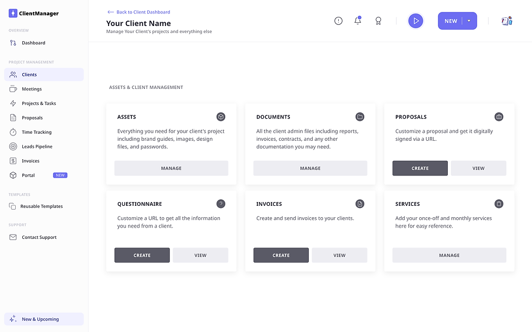Click the award badge icon in header
The height and width of the screenshot is (332, 532).
click(378, 21)
